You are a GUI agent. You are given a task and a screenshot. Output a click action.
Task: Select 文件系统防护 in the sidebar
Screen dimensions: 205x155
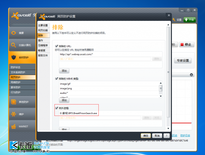pyautogui.click(x=22, y=72)
